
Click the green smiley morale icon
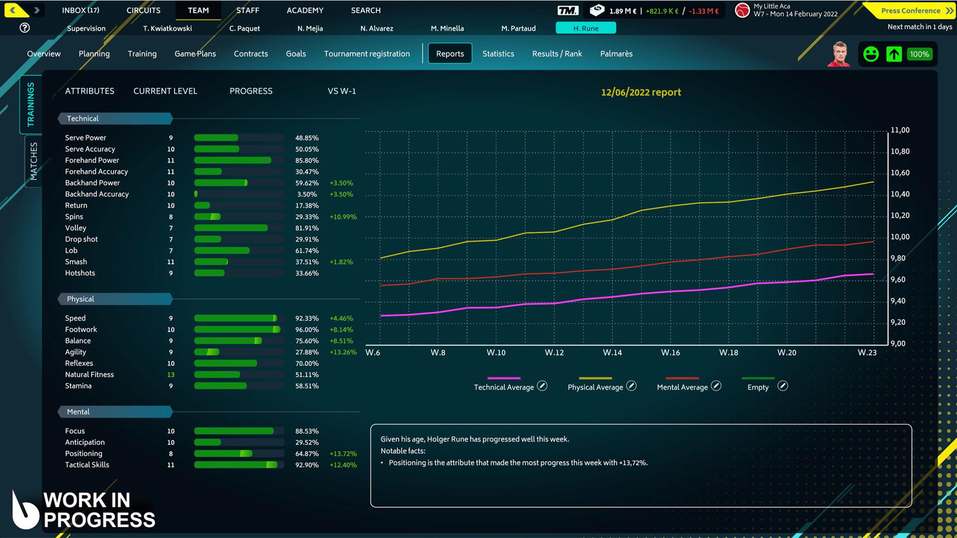click(871, 54)
